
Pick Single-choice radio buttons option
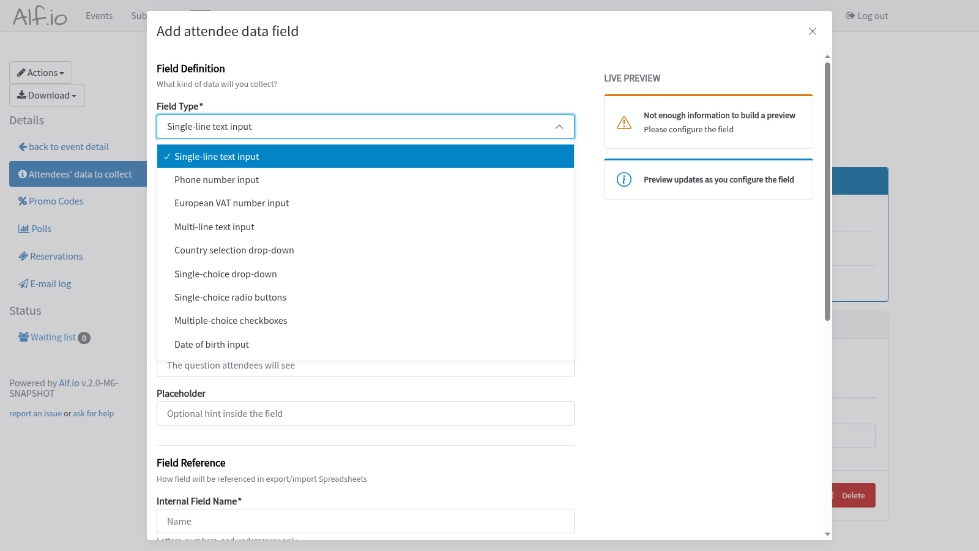[230, 298]
